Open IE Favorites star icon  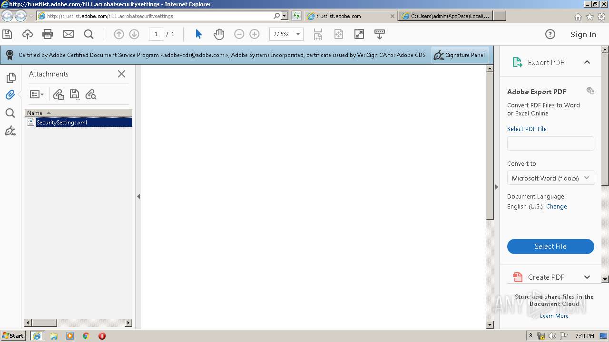pyautogui.click(x=589, y=17)
